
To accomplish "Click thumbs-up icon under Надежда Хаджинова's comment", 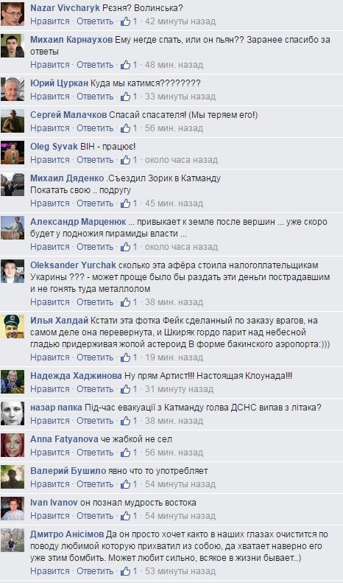I will 125,389.
